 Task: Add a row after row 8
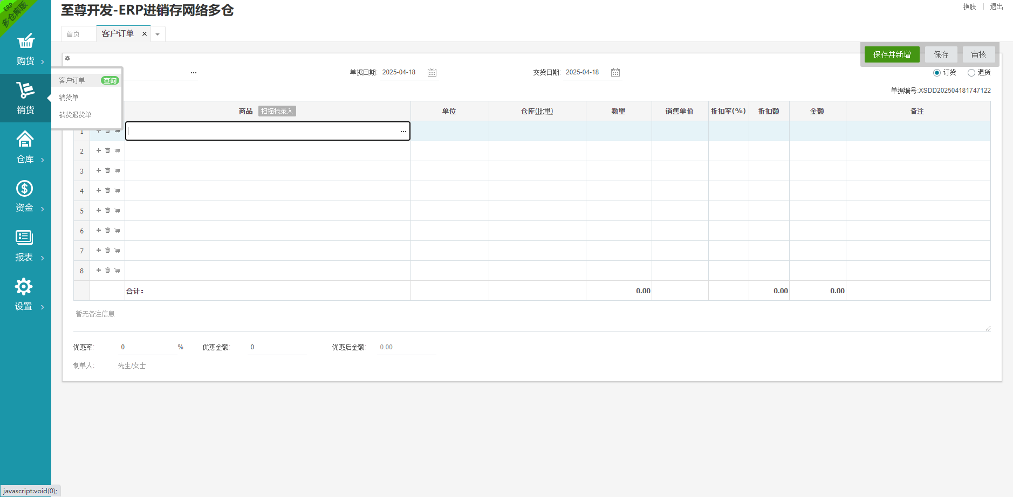click(x=99, y=270)
